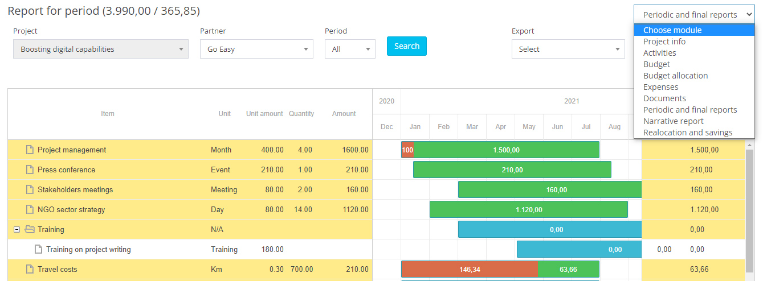Image resolution: width=763 pixels, height=281 pixels.
Task: Choose Budget allocation from module list
Action: coord(675,76)
